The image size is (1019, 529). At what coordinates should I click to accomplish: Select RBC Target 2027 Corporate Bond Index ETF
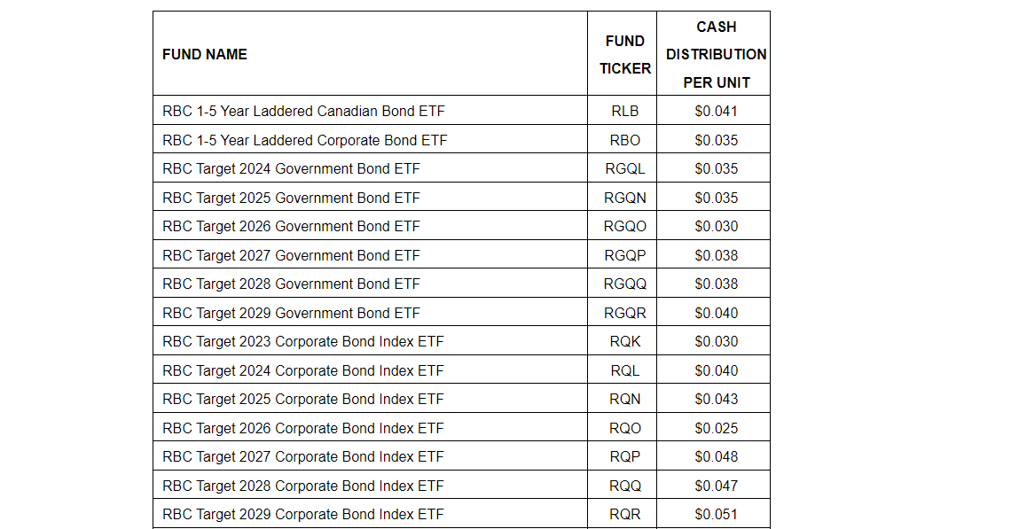click(x=303, y=456)
